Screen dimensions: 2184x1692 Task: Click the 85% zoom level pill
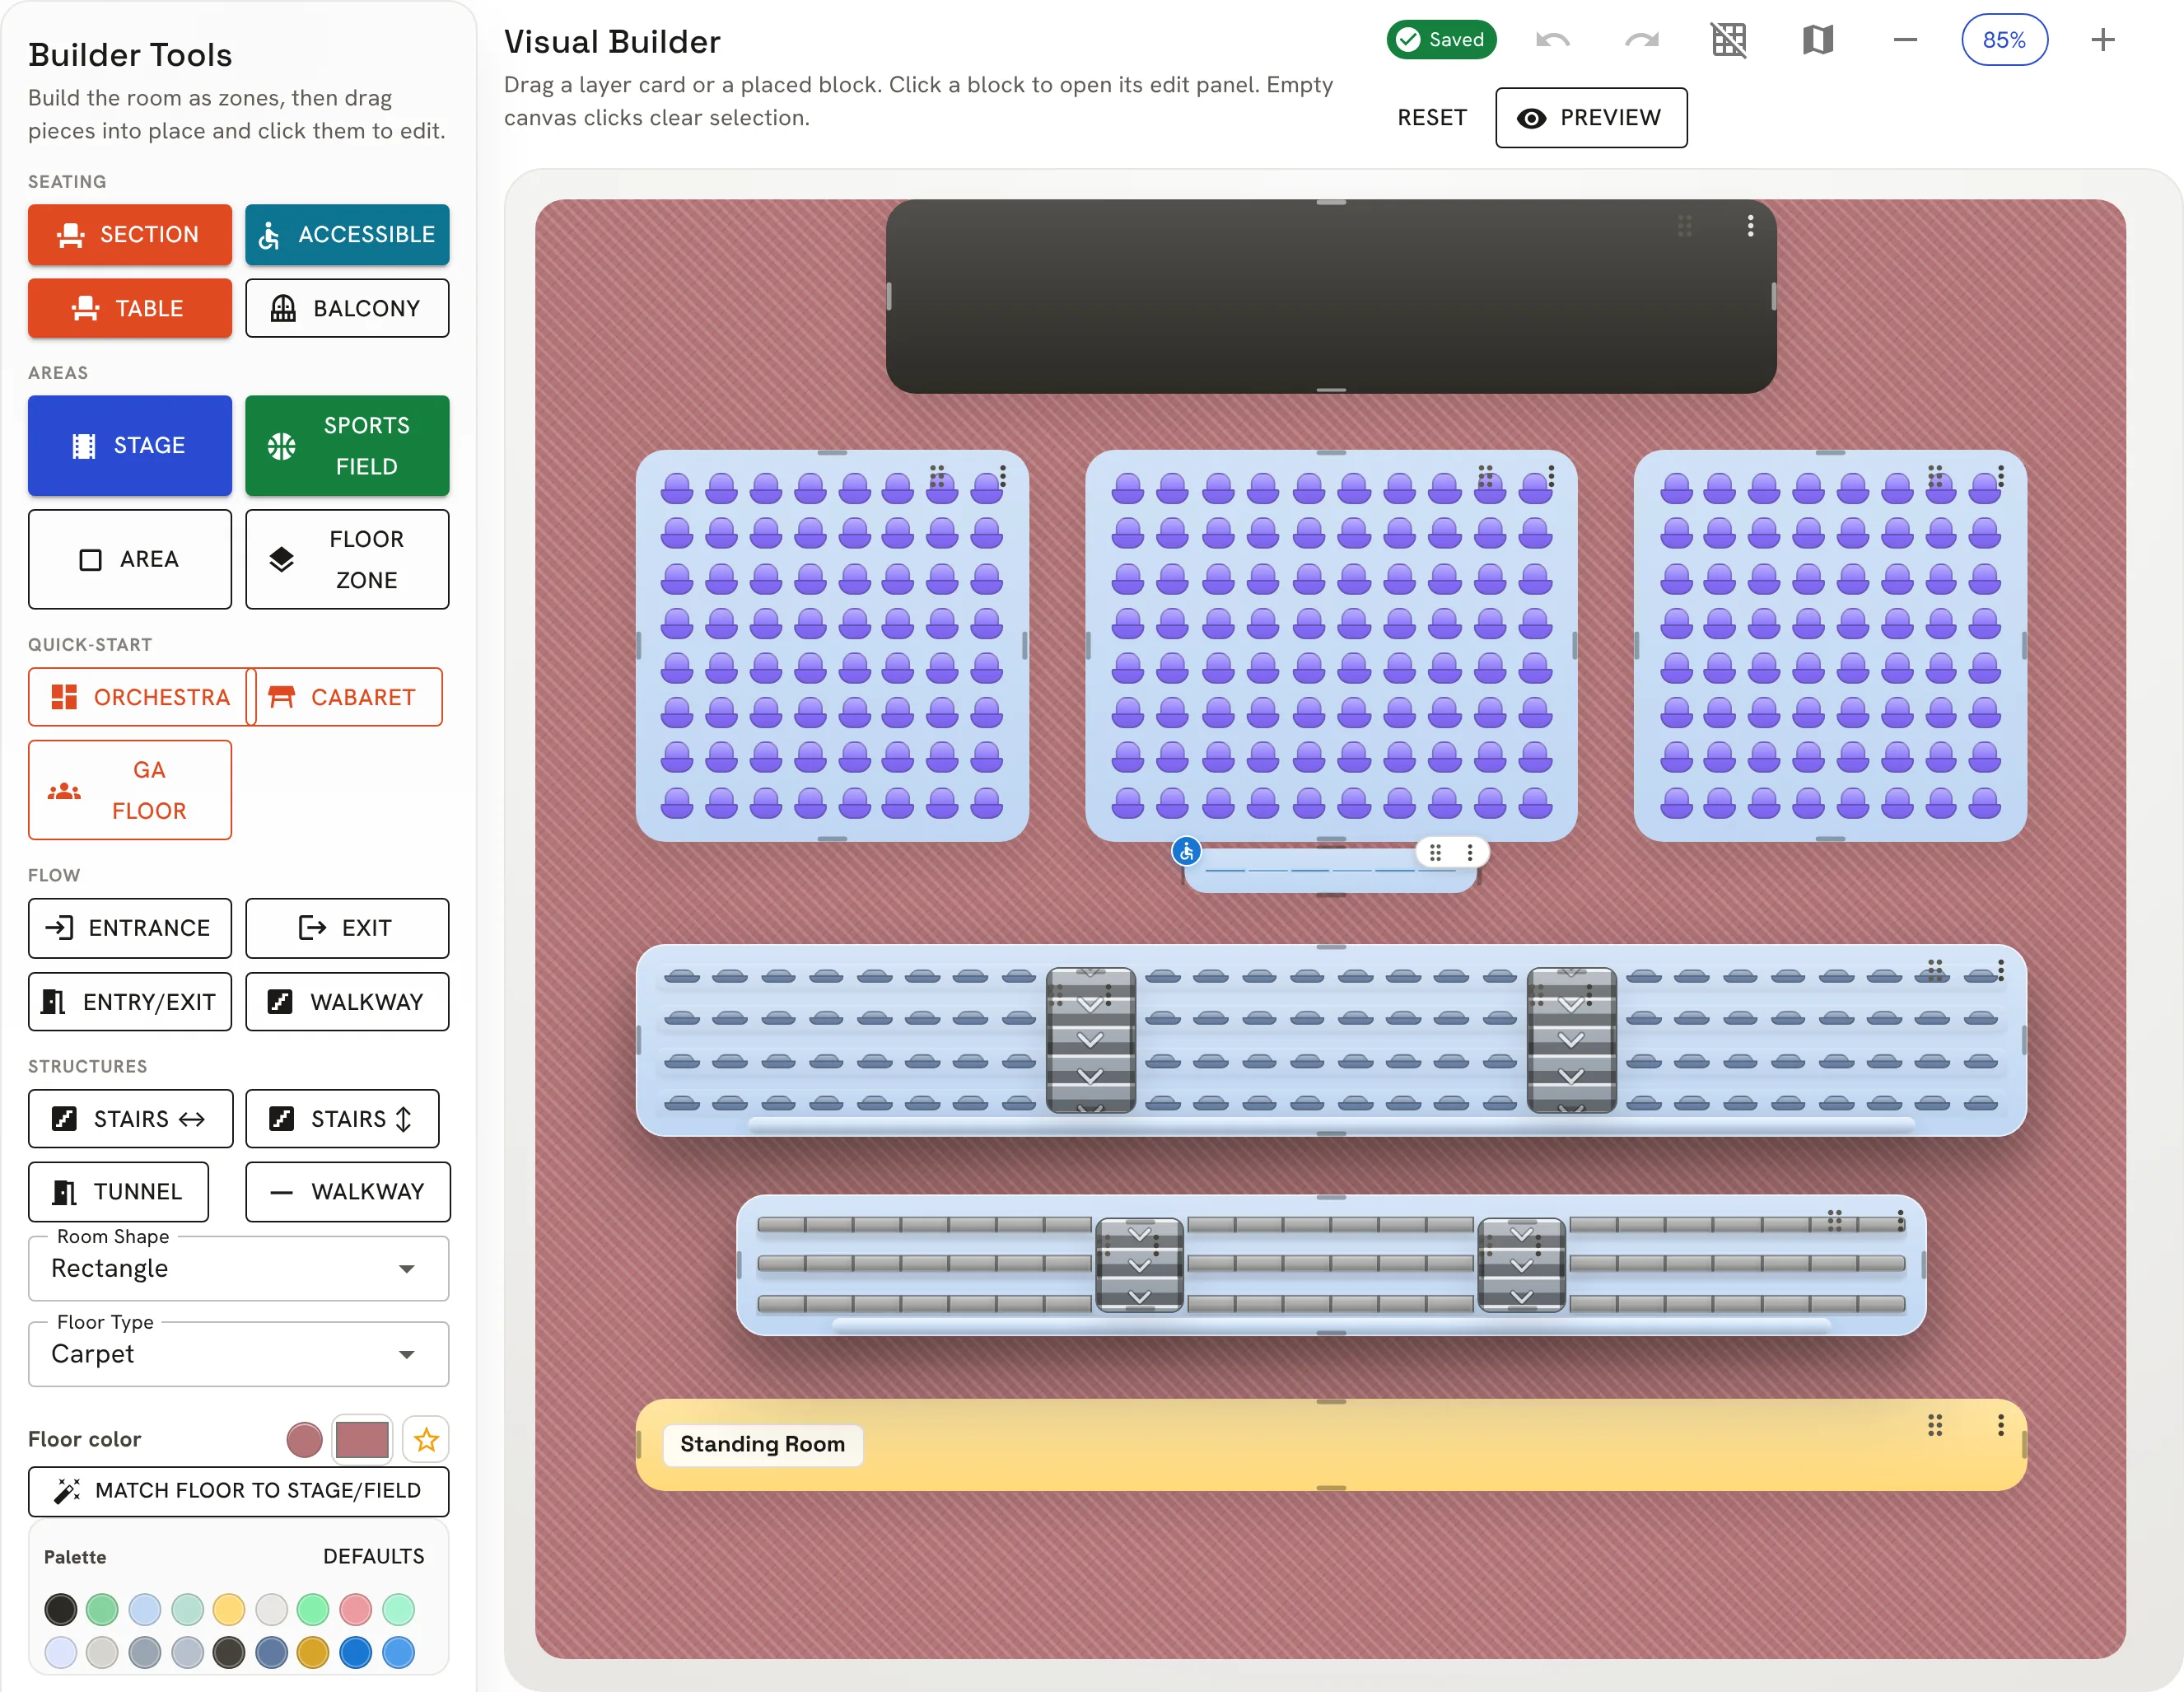click(2004, 40)
